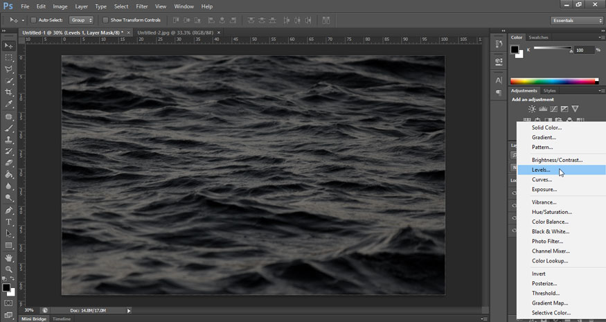The height and width of the screenshot is (322, 606).
Task: Open the Auto-Select Group dropdown
Action: click(x=81, y=20)
